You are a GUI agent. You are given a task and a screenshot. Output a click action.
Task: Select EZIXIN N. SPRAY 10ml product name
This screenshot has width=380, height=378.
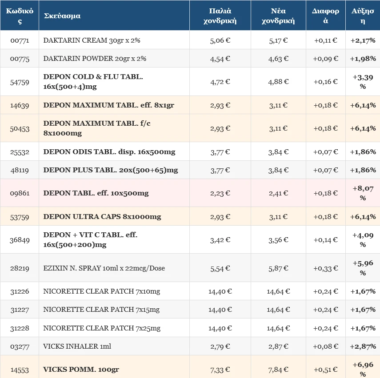(104, 268)
